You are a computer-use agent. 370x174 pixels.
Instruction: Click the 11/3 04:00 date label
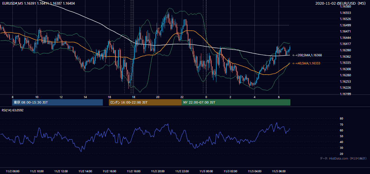click(x=254, y=171)
